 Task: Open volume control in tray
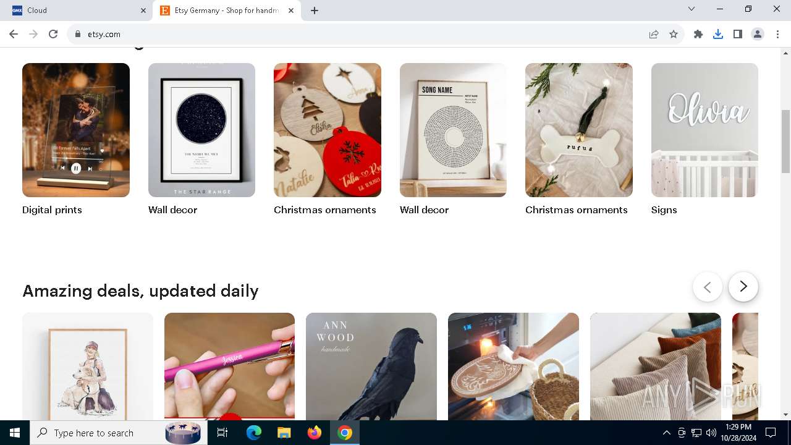[x=711, y=433]
